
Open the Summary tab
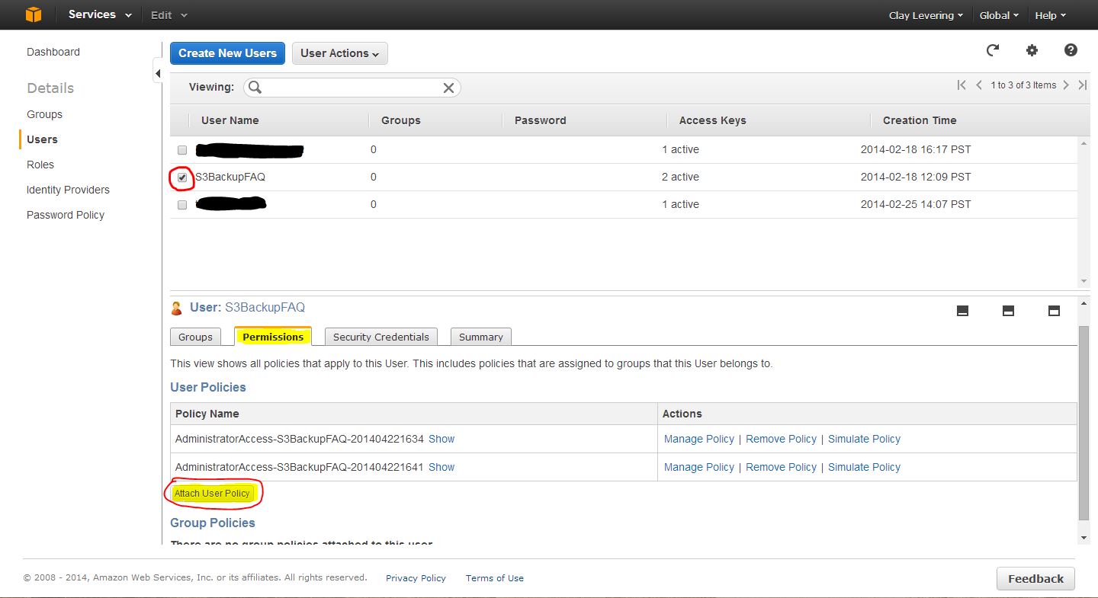(x=481, y=337)
